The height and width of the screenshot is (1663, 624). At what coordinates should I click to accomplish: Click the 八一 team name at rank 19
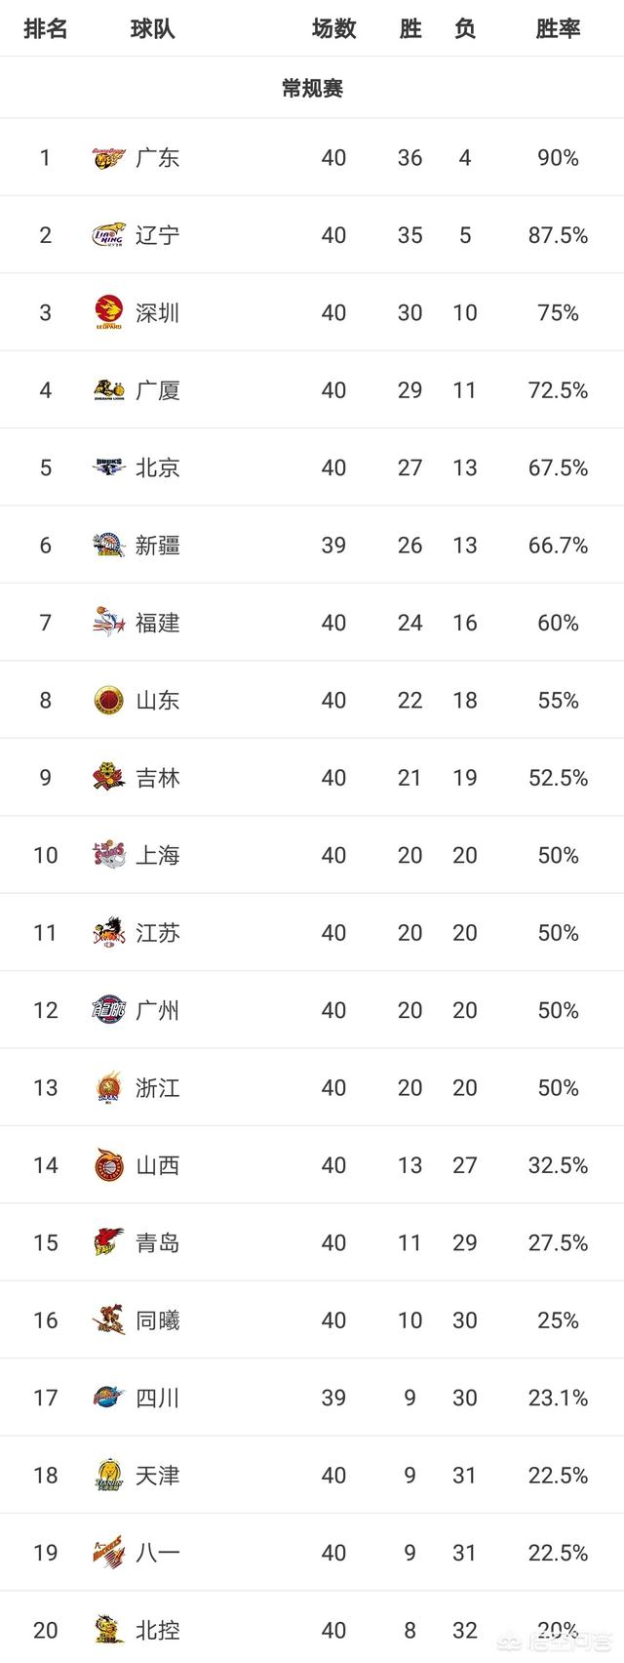point(158,1553)
